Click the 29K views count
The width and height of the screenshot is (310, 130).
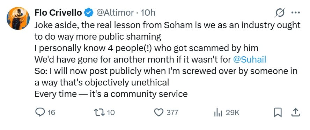click(x=232, y=113)
